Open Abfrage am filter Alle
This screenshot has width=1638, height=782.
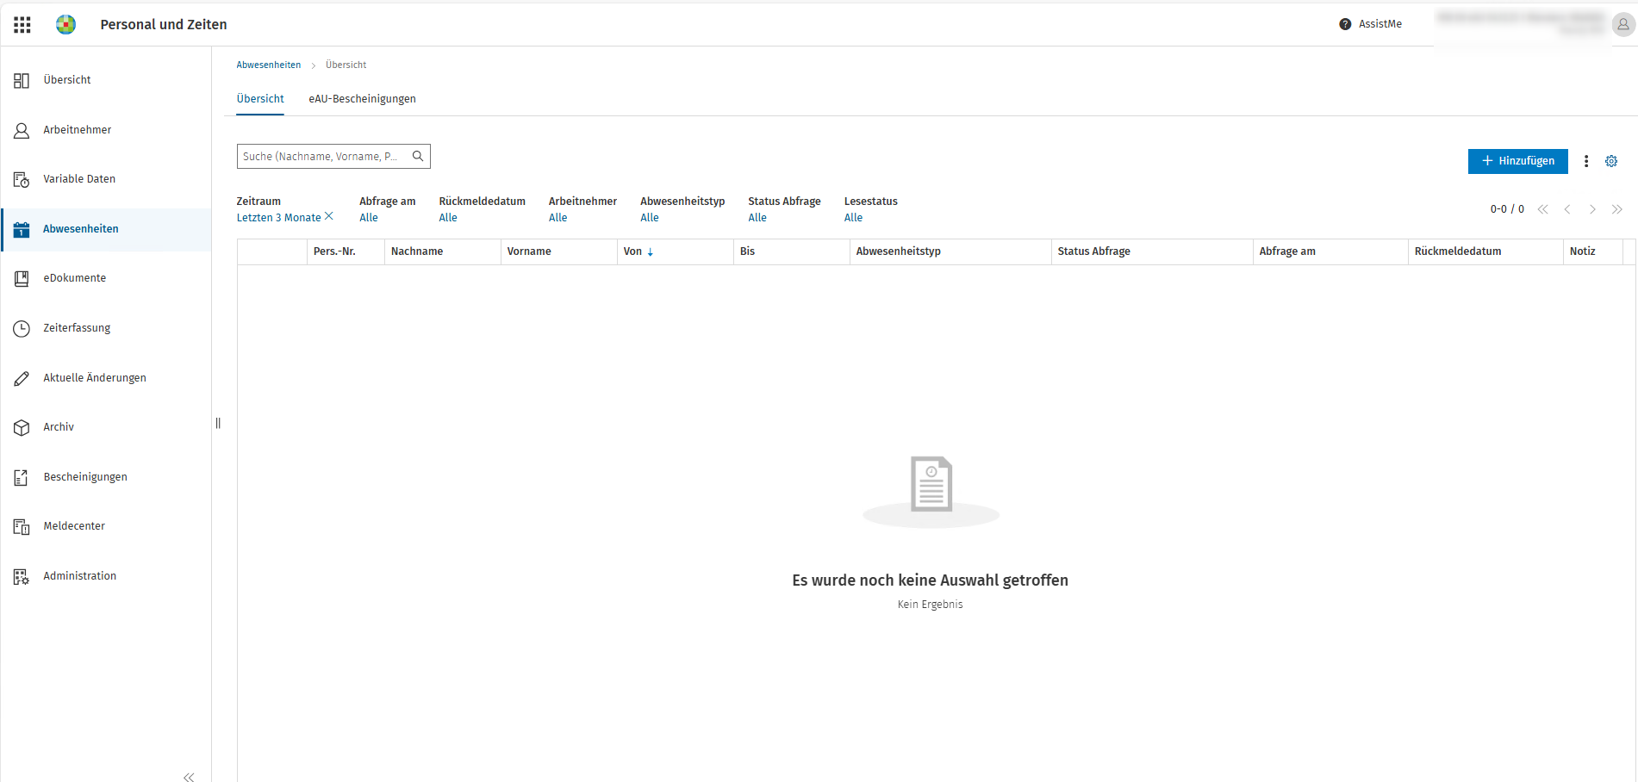(369, 218)
